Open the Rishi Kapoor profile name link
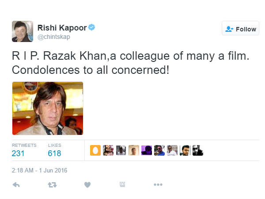 pos(63,27)
